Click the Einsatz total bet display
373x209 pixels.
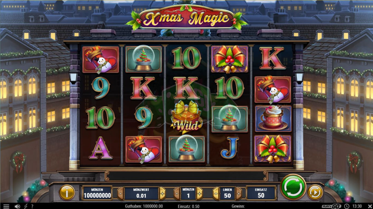coord(261,193)
